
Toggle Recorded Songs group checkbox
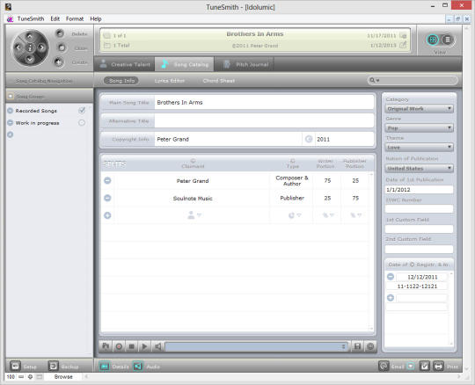[82, 110]
